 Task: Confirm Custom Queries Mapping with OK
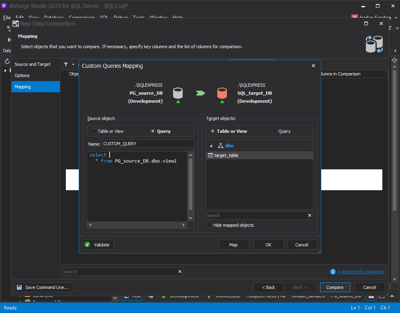coord(269,245)
